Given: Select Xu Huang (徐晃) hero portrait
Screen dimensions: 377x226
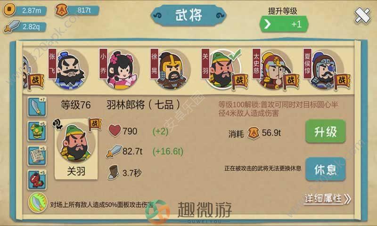Looking at the screenshot, I should pyautogui.click(x=171, y=70).
